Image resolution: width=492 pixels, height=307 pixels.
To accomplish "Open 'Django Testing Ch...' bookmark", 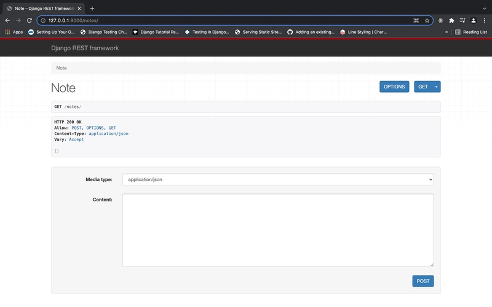I will click(x=103, y=32).
